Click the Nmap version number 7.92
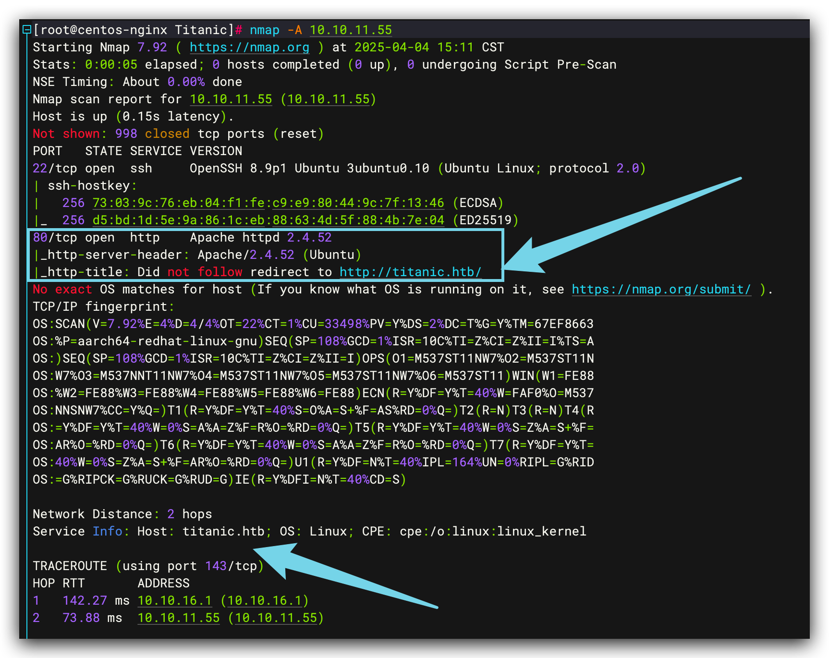This screenshot has width=829, height=658. (x=152, y=48)
